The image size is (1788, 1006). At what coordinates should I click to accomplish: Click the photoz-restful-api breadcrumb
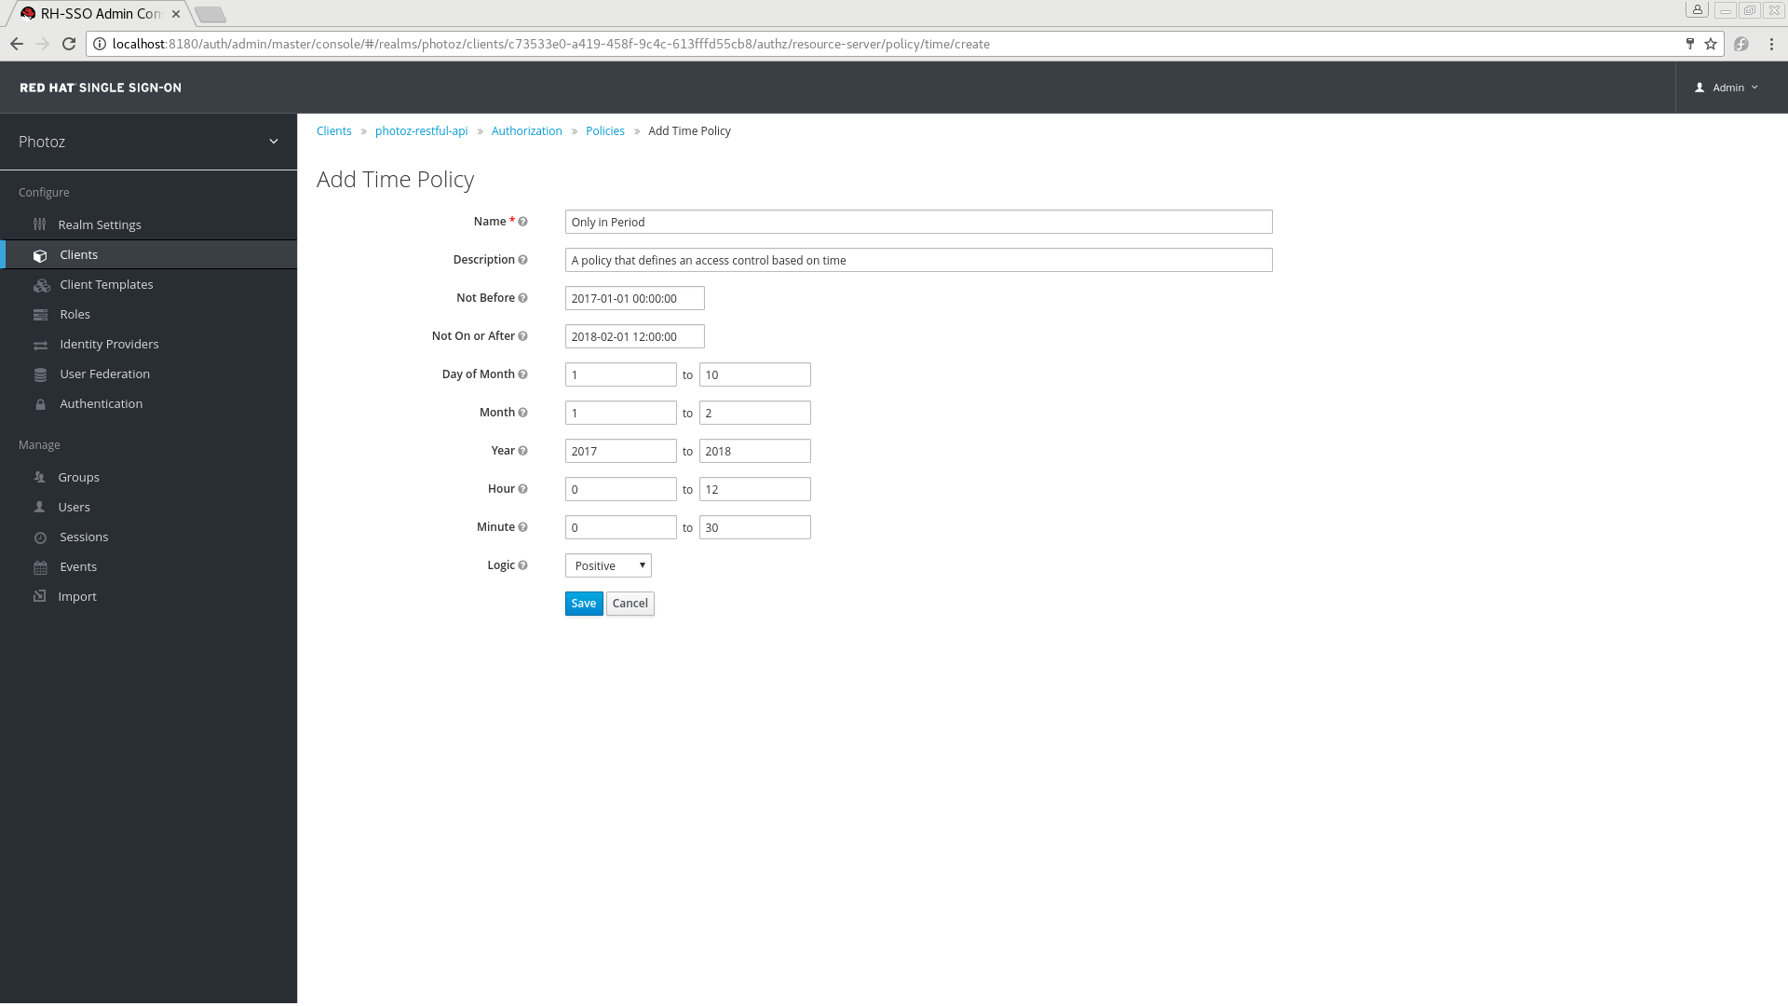[421, 130]
